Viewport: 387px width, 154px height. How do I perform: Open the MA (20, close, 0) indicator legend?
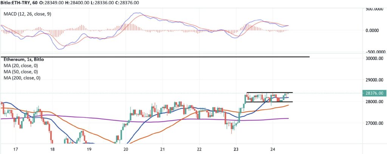point(21,66)
